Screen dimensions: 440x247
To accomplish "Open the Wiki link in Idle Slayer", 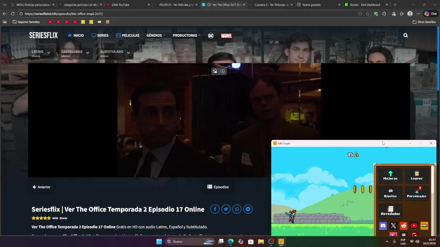I will (424, 225).
